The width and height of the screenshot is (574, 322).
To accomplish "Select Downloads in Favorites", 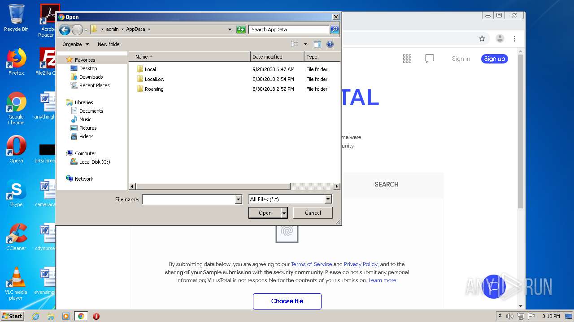I will click(91, 77).
